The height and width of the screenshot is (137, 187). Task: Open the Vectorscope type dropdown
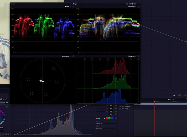[x=66, y=56]
